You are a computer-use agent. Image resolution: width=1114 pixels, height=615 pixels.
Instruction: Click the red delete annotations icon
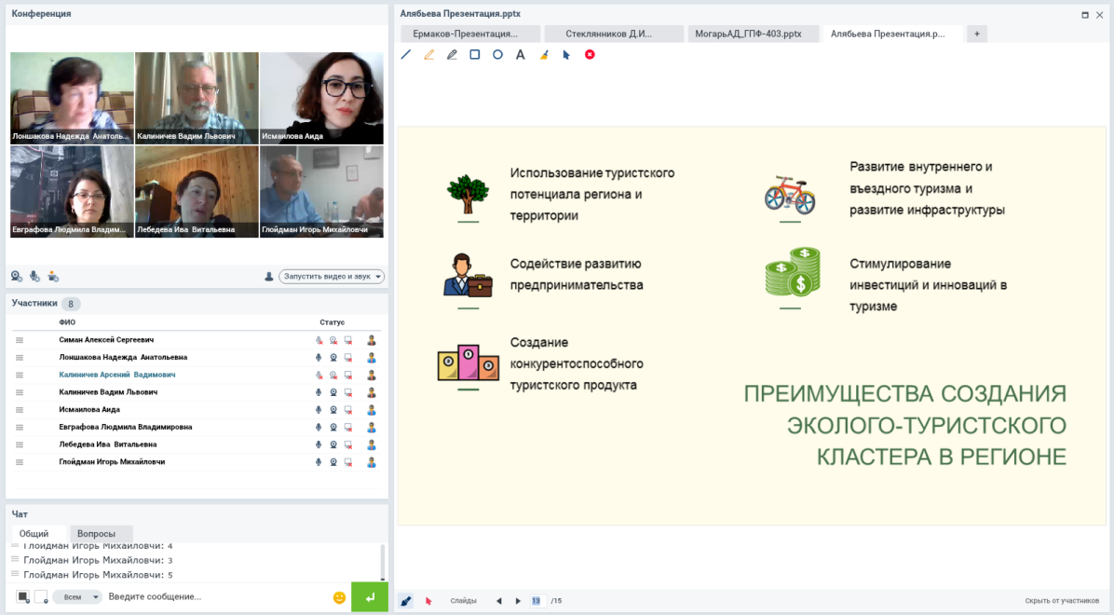pyautogui.click(x=590, y=55)
